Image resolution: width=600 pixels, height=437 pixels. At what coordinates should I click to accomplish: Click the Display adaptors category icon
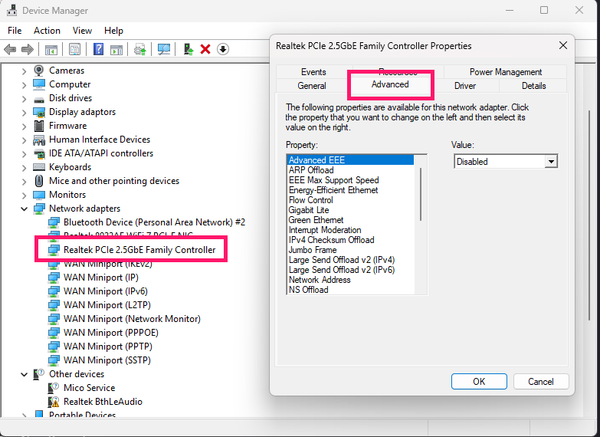(x=38, y=112)
